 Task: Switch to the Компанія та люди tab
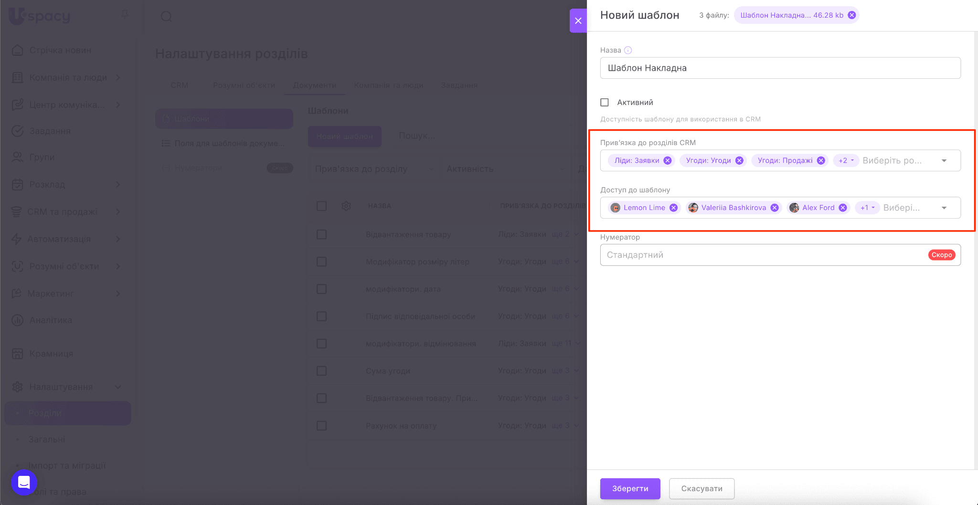(x=389, y=85)
